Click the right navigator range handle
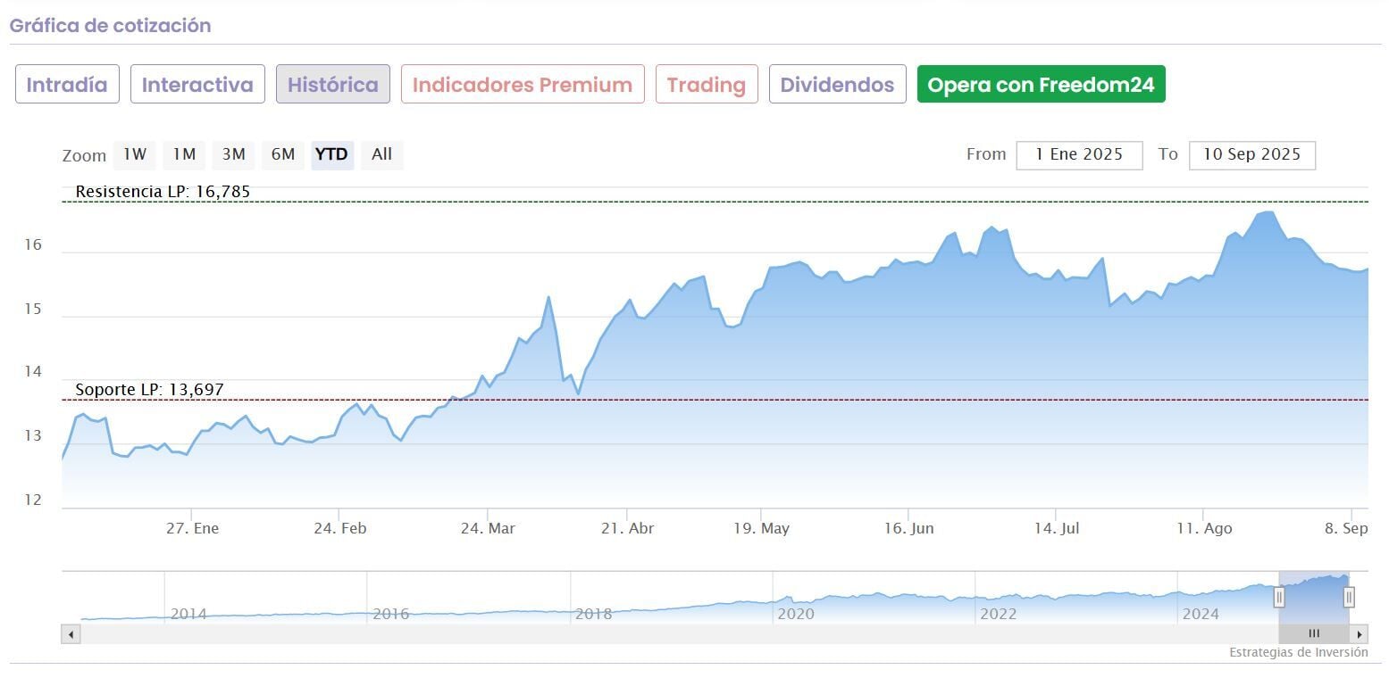The width and height of the screenshot is (1389, 678). [x=1349, y=597]
